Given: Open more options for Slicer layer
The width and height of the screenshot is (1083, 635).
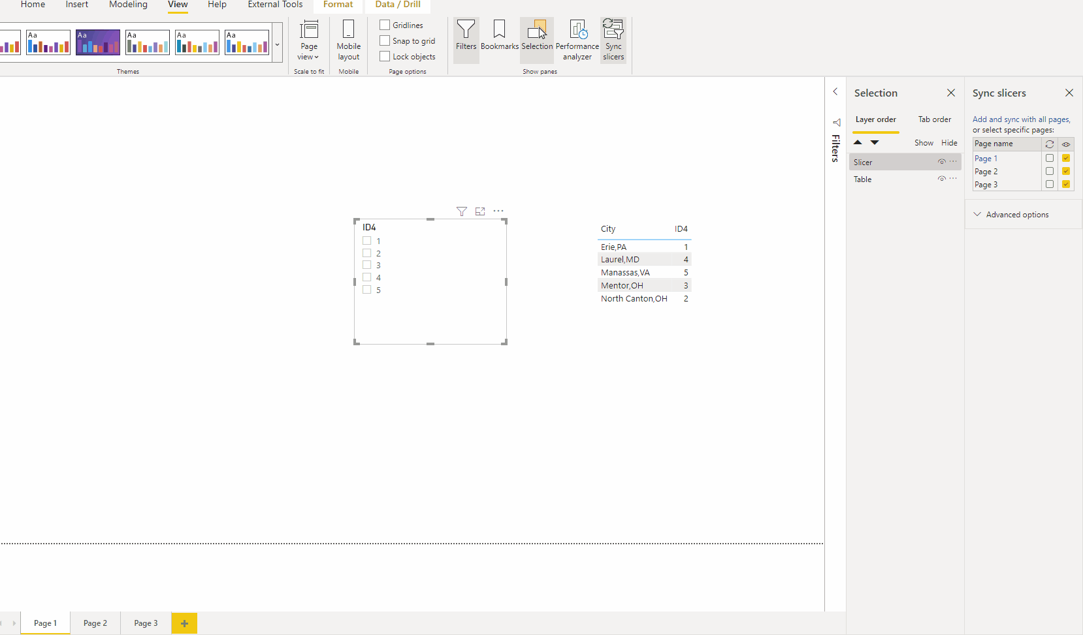Looking at the screenshot, I should (x=954, y=162).
